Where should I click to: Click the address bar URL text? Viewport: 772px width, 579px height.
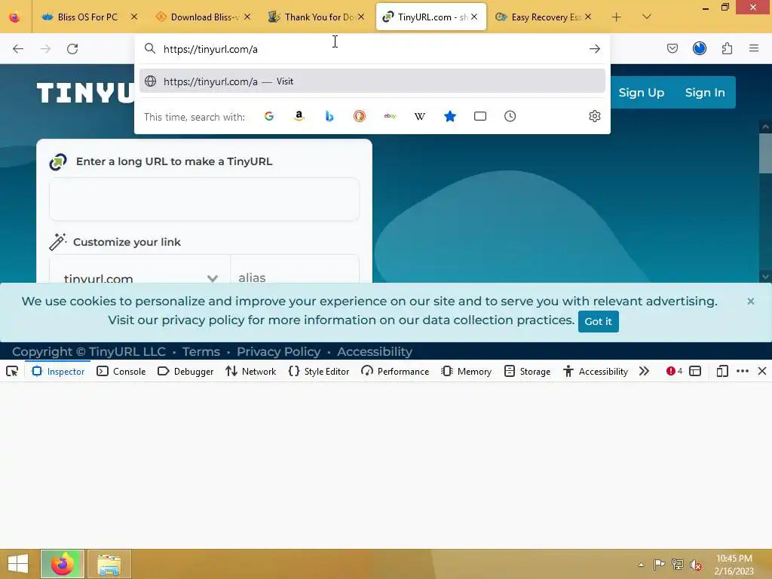point(211,49)
